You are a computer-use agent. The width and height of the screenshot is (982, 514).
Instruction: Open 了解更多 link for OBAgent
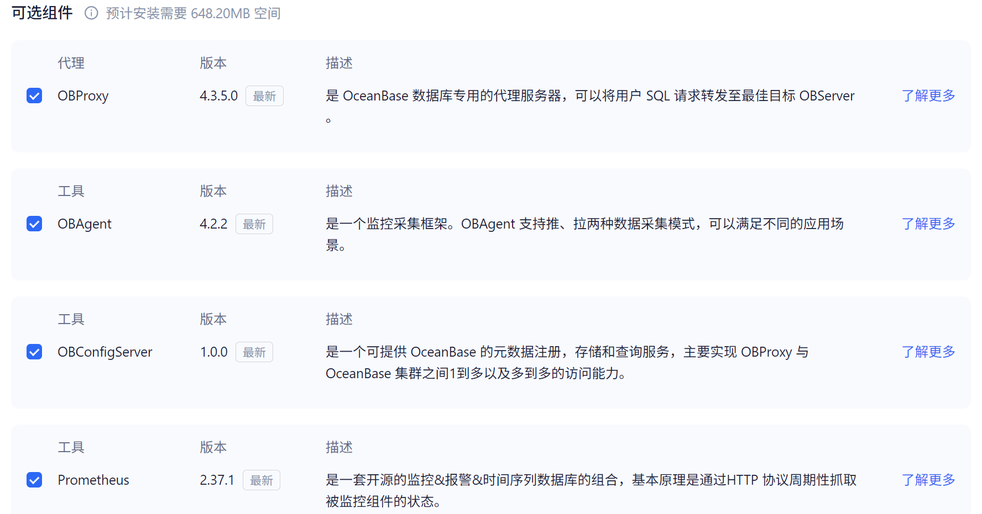click(x=928, y=224)
